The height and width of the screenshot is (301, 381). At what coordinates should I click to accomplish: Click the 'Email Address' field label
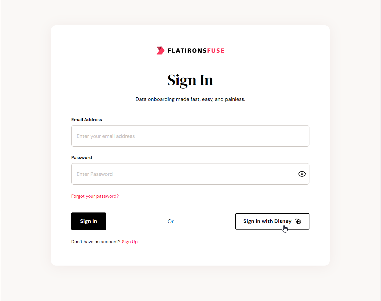[86, 120]
